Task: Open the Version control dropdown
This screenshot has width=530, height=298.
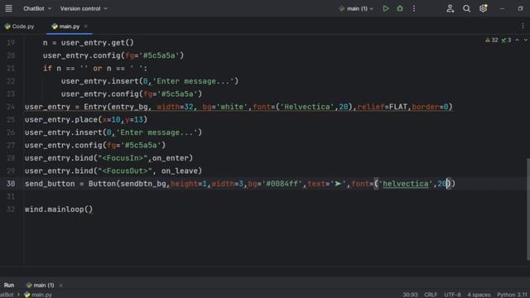Action: (84, 8)
